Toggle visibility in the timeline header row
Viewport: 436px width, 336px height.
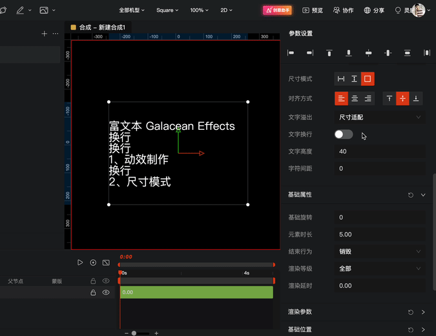click(106, 281)
